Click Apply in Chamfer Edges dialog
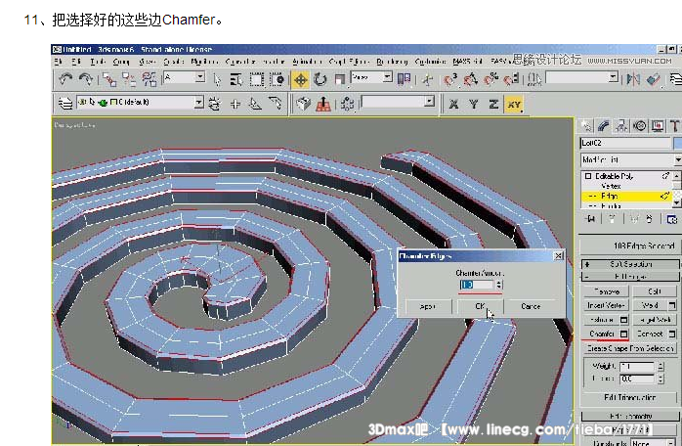The height and width of the screenshot is (446, 682). click(x=427, y=306)
